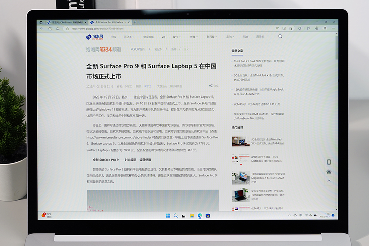Open the Windows Start menu
369x246 pixels.
(168, 215)
